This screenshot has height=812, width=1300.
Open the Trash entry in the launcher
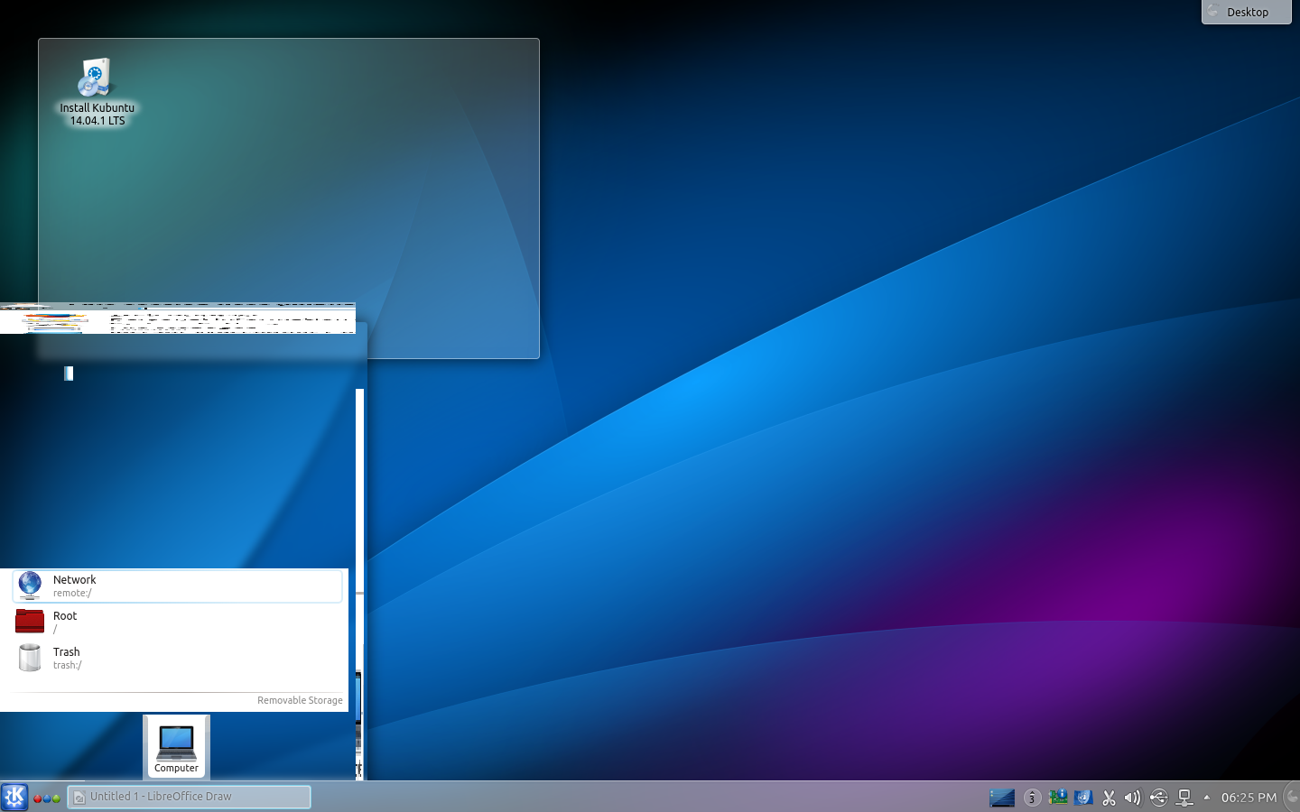(177, 659)
